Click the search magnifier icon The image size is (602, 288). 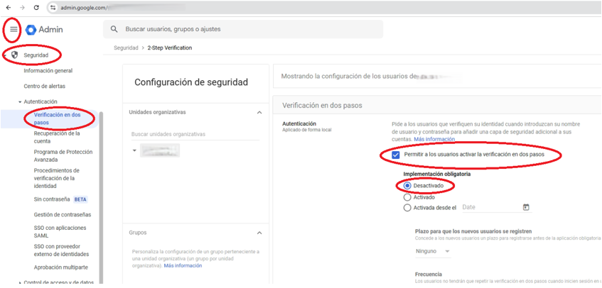114,29
